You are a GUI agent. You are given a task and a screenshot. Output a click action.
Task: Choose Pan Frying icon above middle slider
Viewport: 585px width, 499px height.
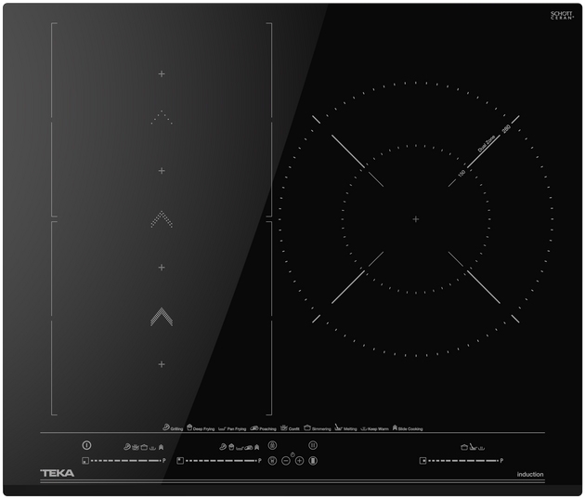click(x=240, y=448)
